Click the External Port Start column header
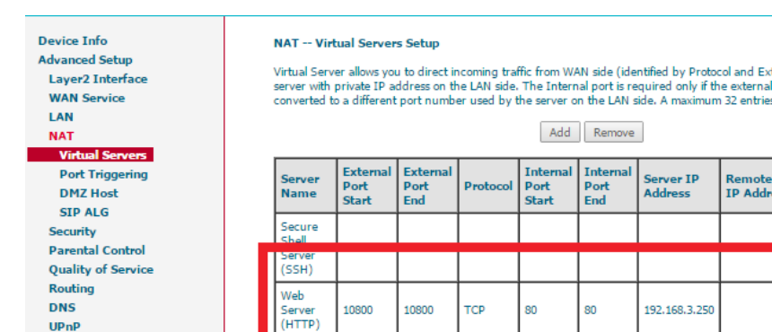The height and width of the screenshot is (332, 772). click(367, 186)
